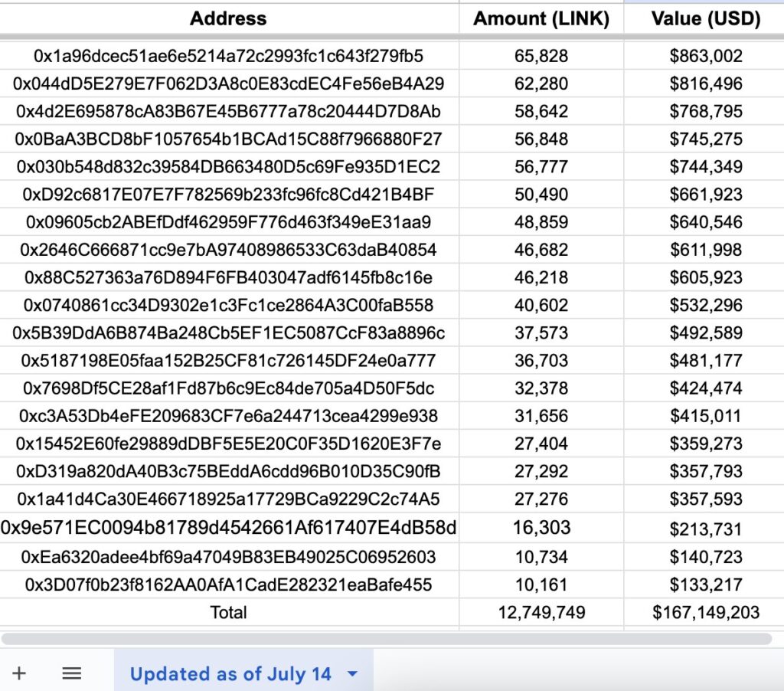784x691 pixels.
Task: Open the all sheets list icon
Action: 72,673
